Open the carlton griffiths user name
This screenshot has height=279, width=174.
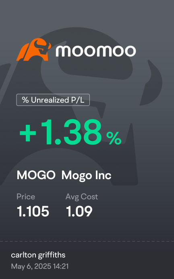(x=38, y=255)
